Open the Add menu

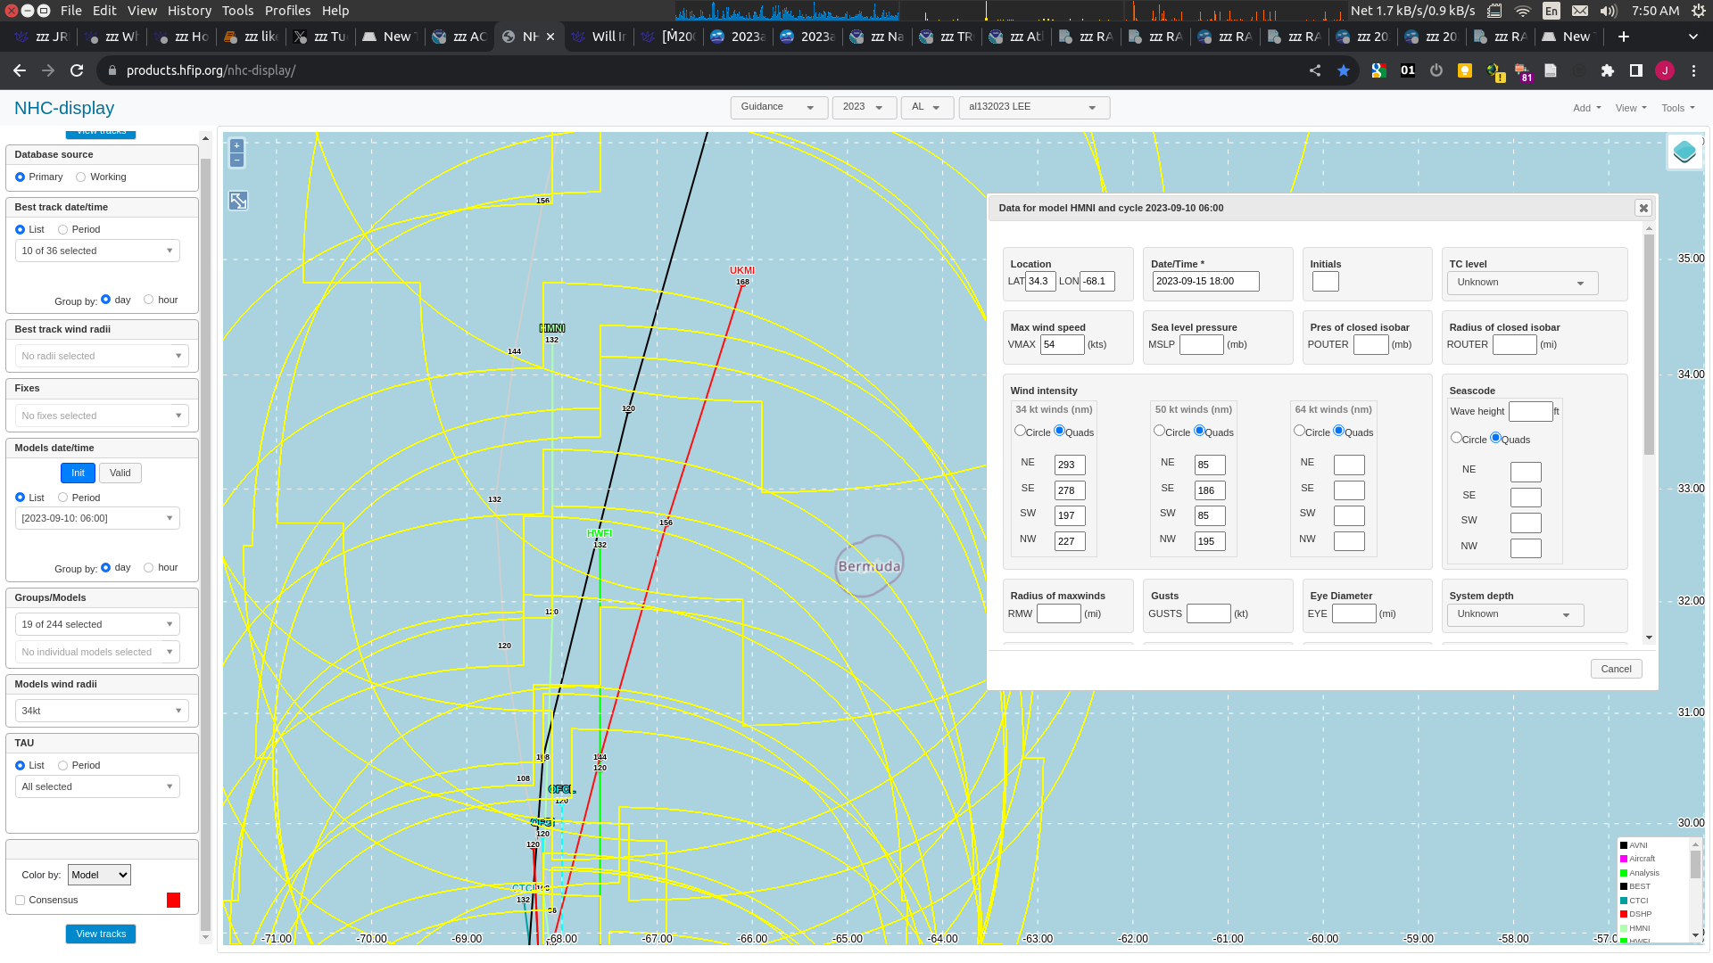click(x=1586, y=108)
